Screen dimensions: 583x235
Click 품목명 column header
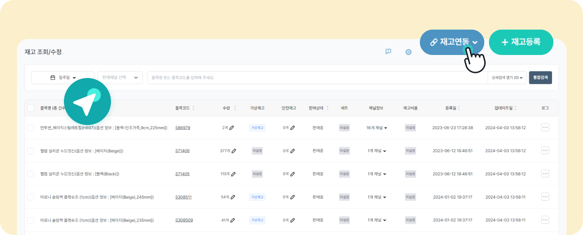pos(46,108)
